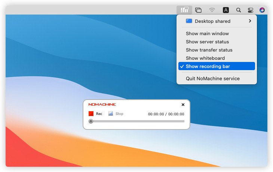The height and width of the screenshot is (172, 273).
Task: Launch Siri from the menu bar
Action: [x=262, y=10]
